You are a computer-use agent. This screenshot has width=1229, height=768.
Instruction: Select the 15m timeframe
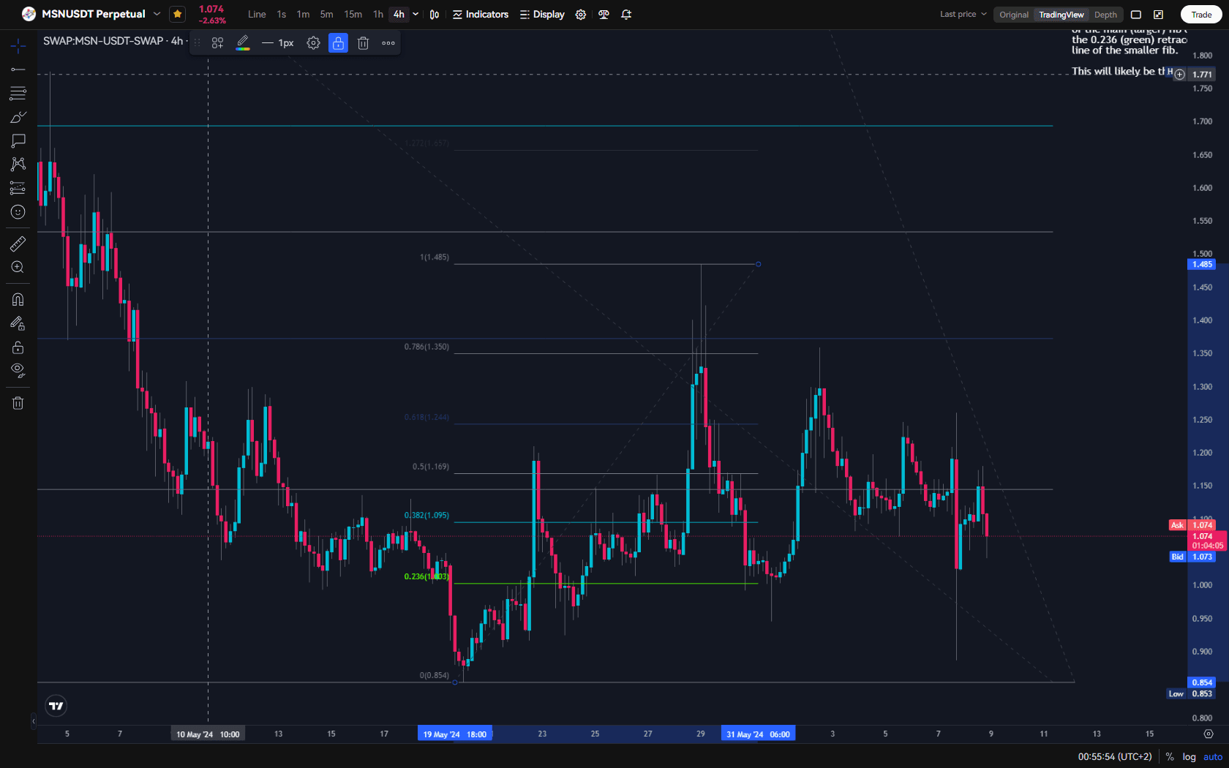pos(353,15)
